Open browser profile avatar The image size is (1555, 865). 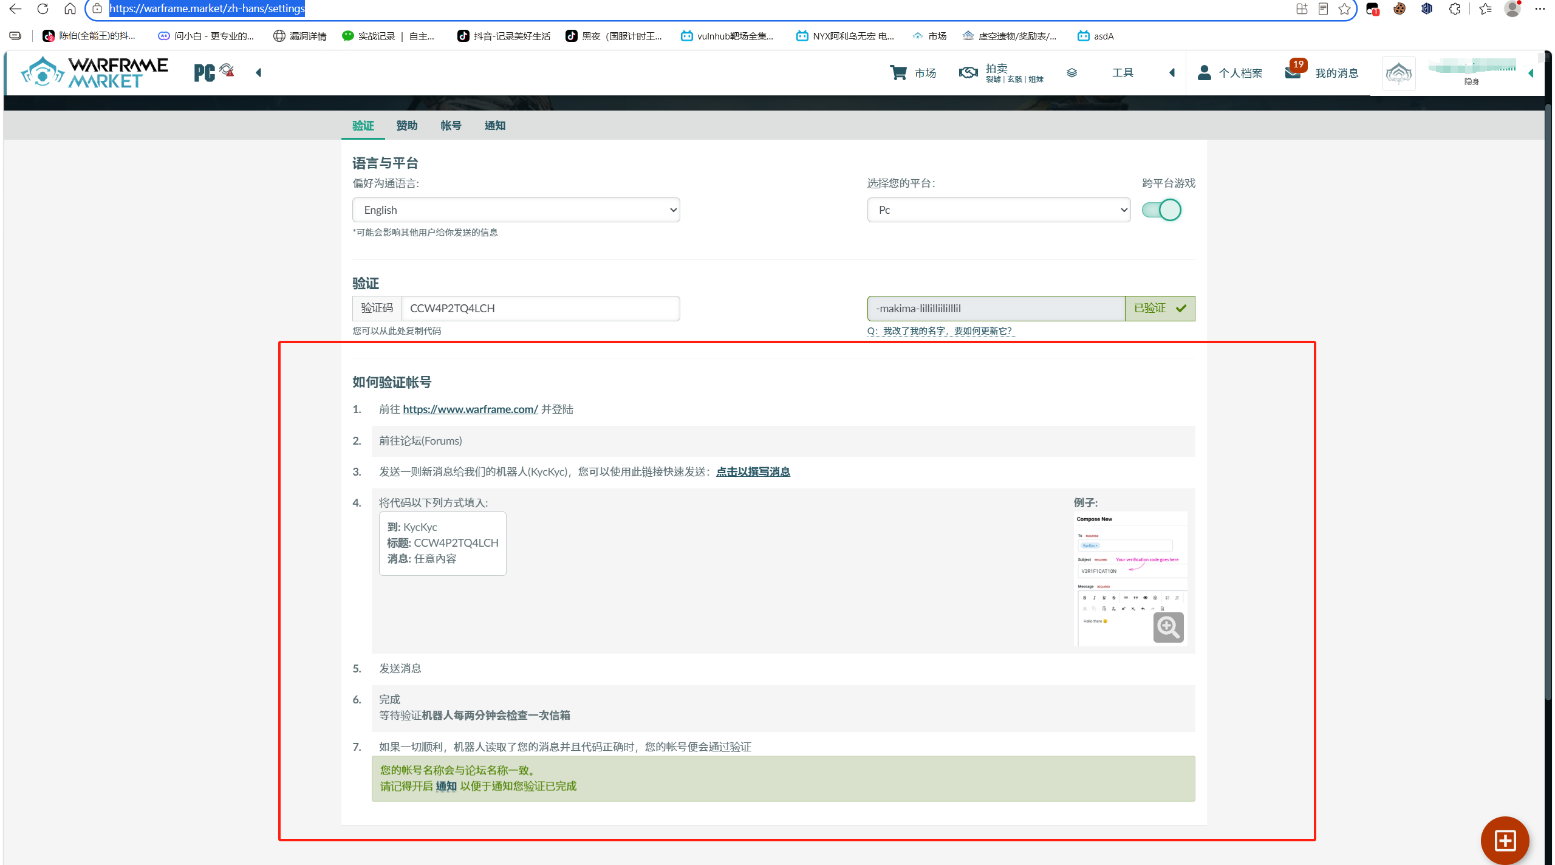click(1512, 9)
